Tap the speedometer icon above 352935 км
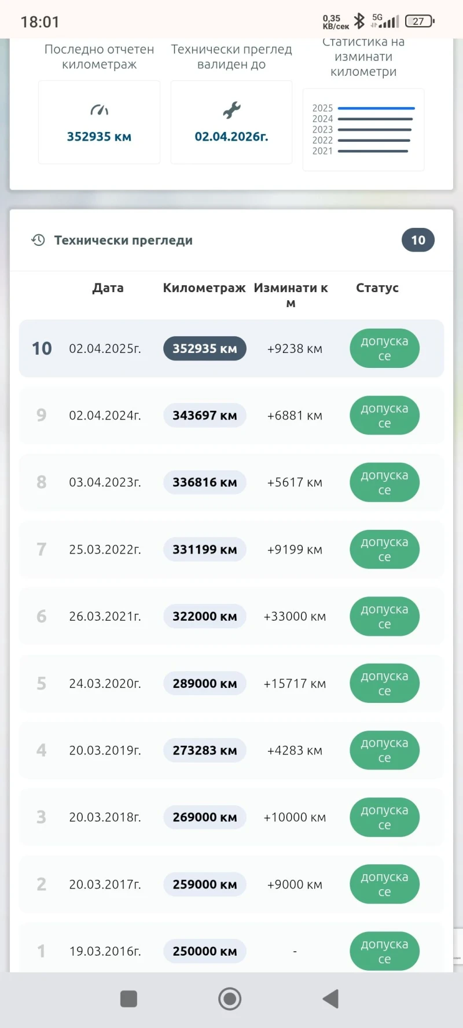The image size is (463, 1028). (99, 110)
